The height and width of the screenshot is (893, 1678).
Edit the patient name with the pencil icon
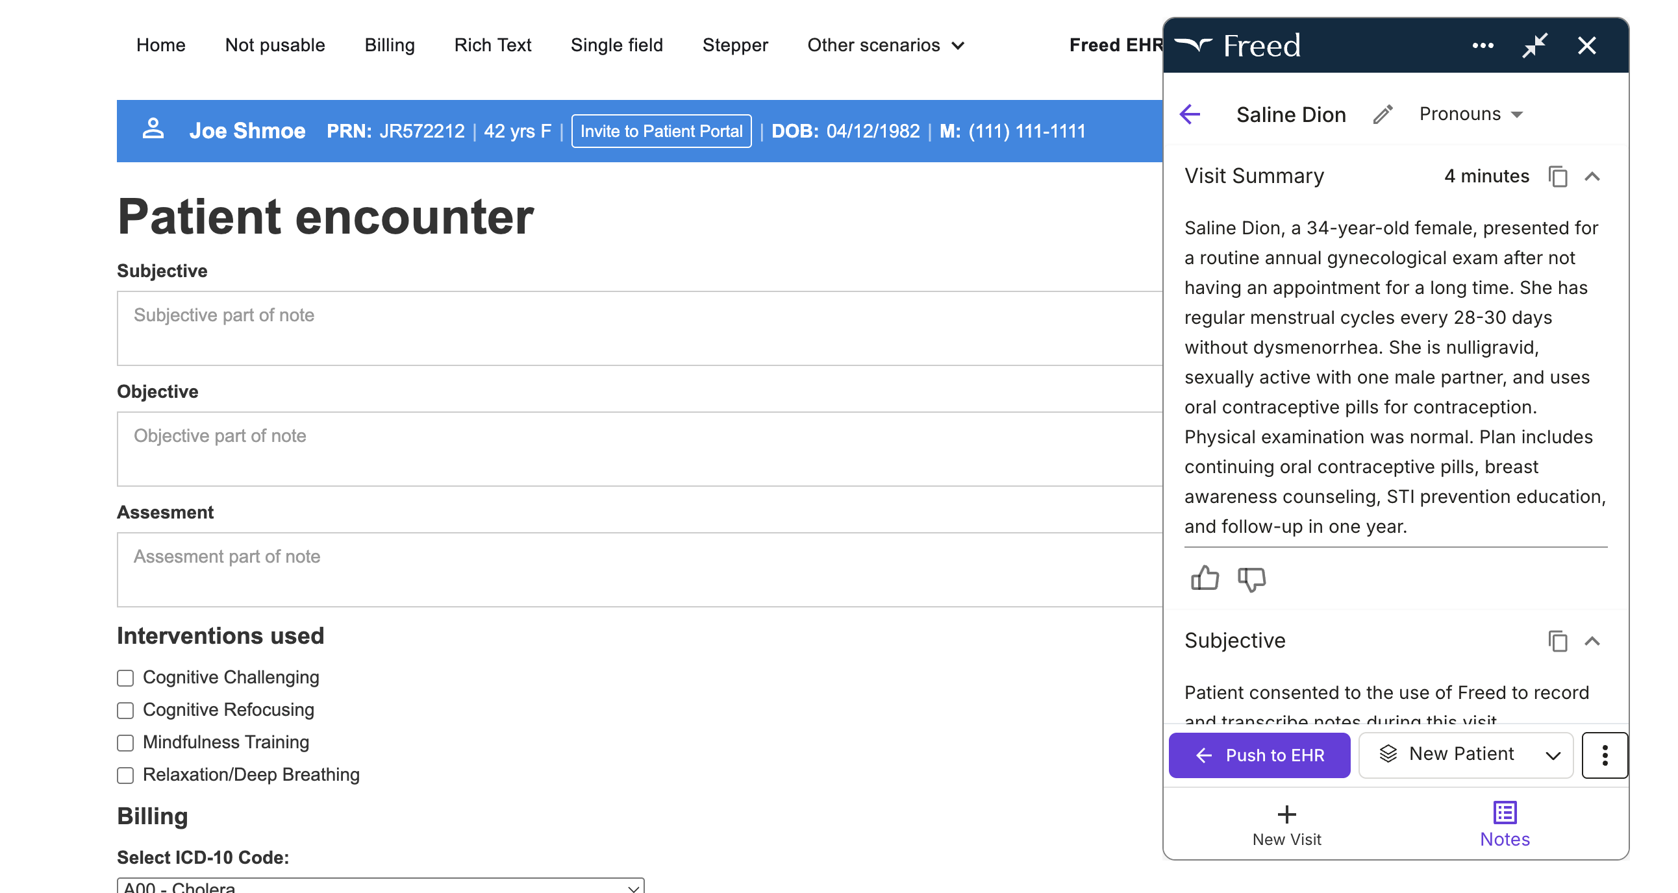pos(1383,115)
